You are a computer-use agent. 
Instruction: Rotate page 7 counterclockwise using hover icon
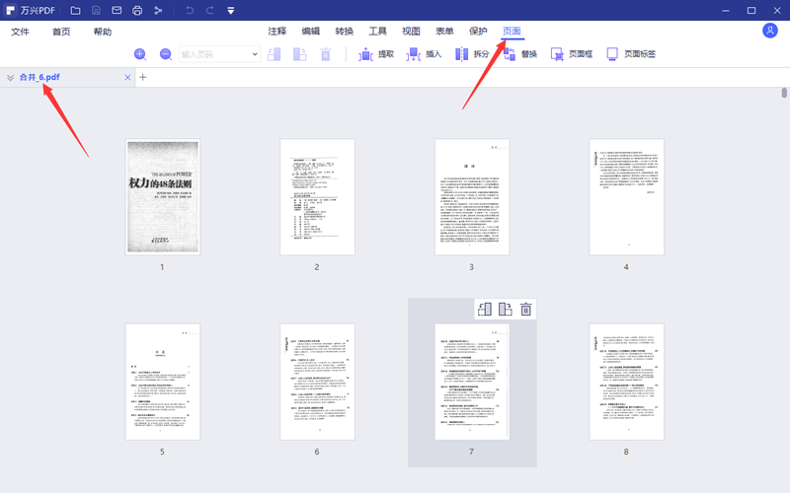[x=484, y=310]
